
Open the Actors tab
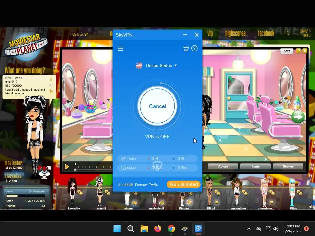[x=223, y=167]
